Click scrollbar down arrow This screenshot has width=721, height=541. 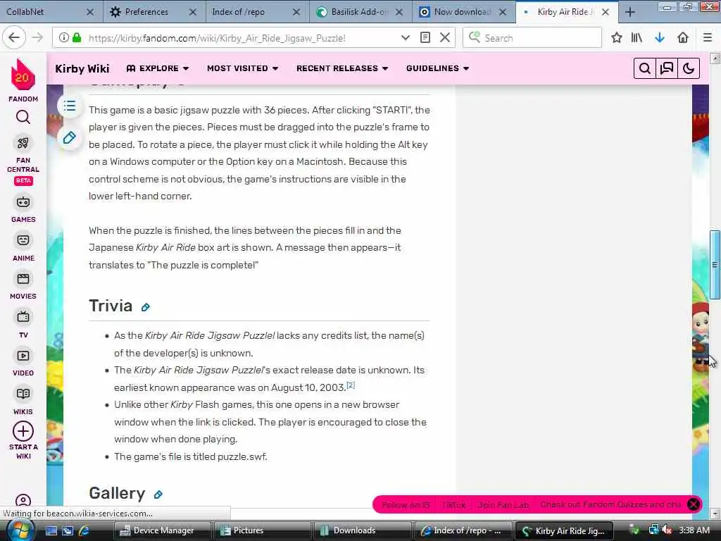715,514
